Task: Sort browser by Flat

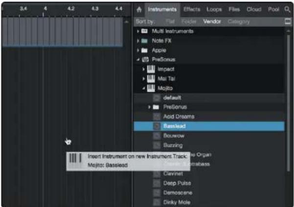Action: tap(170, 22)
